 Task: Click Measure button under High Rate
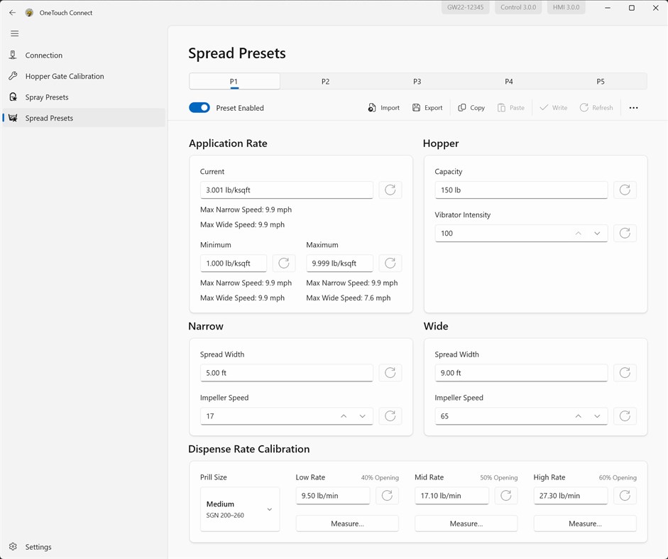(x=585, y=523)
